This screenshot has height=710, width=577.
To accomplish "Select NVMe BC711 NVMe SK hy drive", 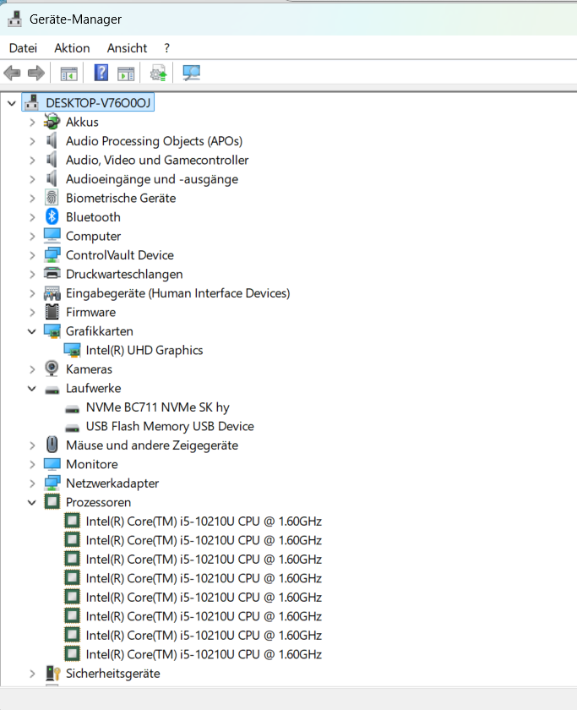I will (157, 407).
